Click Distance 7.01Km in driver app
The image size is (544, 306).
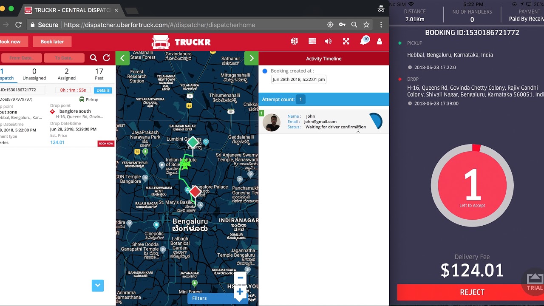[415, 15]
